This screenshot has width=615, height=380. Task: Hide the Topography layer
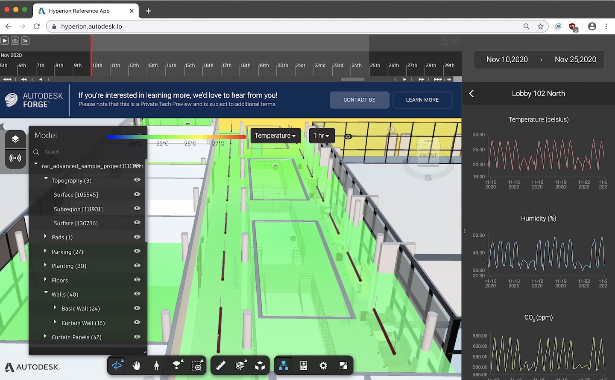pos(137,180)
